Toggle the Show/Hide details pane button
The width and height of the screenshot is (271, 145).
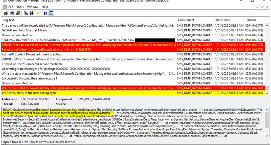point(51,13)
